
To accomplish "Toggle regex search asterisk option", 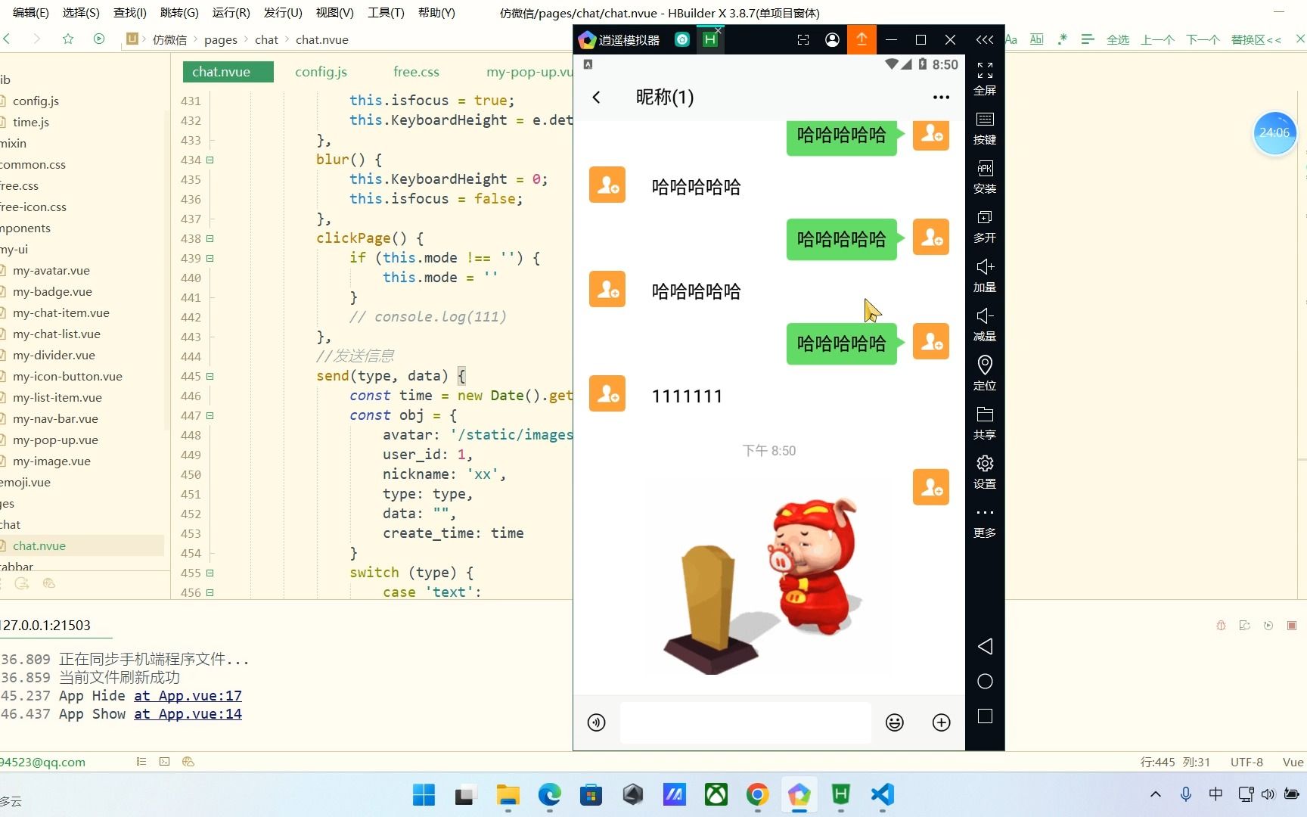I will pyautogui.click(x=1062, y=39).
